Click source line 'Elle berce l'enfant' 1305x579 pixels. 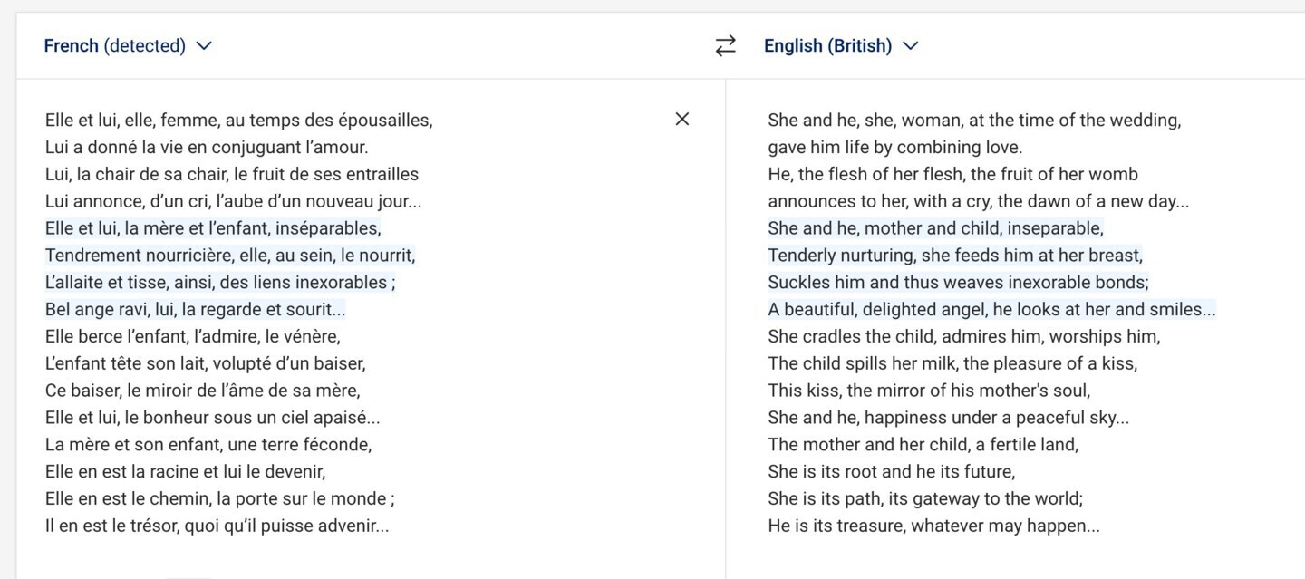[x=192, y=337]
